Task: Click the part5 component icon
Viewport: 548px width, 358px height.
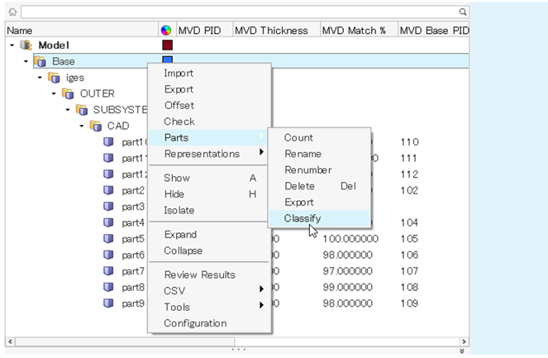Action: pyautogui.click(x=108, y=239)
